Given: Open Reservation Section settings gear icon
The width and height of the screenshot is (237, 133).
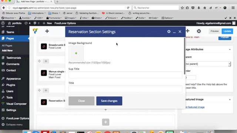Looking at the screenshot, I should (169, 31).
